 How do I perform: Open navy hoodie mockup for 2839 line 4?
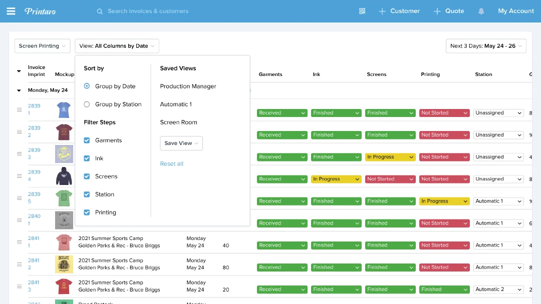[64, 176]
